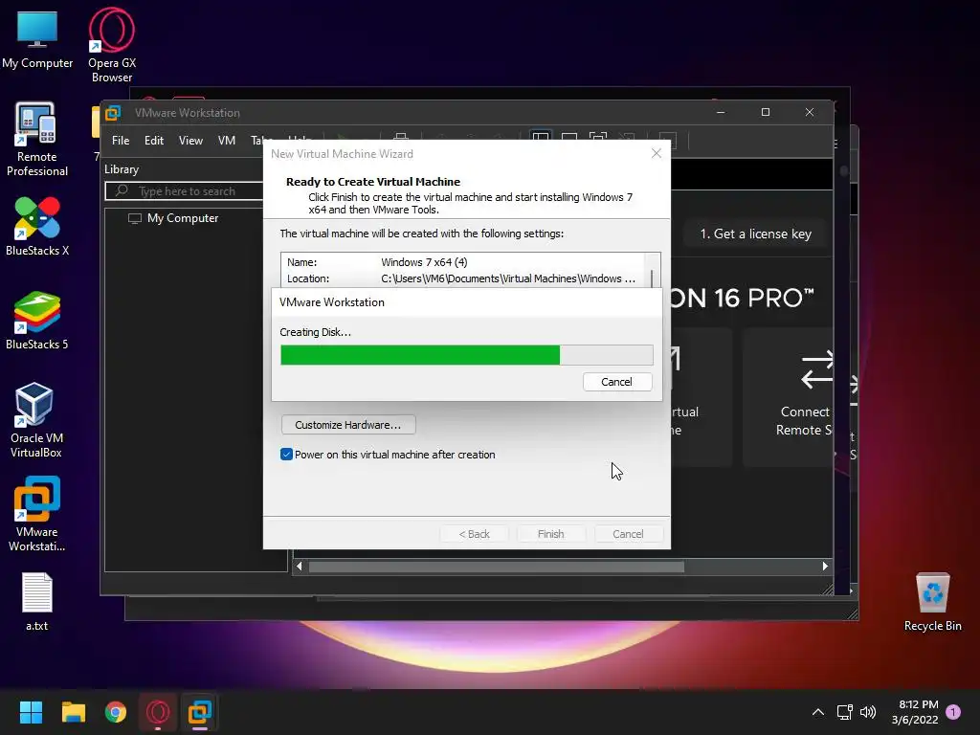Click the Back button in the wizard
The height and width of the screenshot is (735, 980).
(474, 534)
